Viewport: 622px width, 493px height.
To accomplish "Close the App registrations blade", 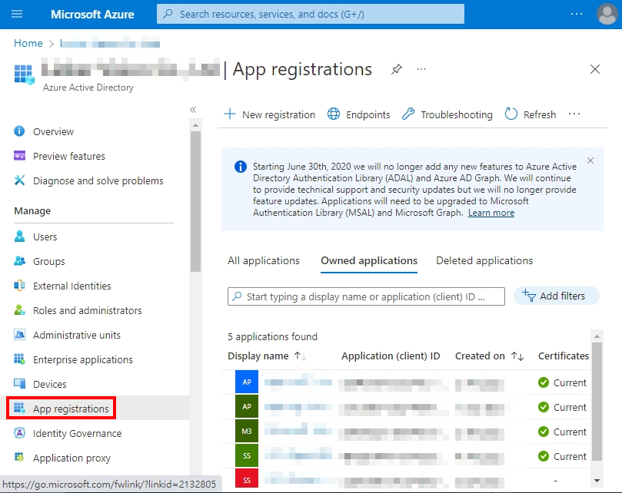I will click(x=594, y=69).
